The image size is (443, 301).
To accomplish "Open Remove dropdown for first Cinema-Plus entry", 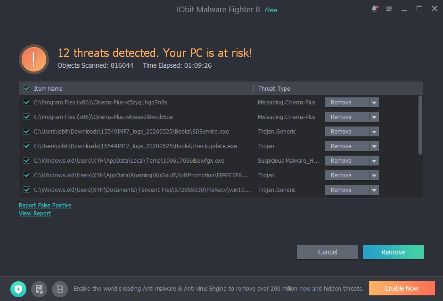I will pyautogui.click(x=375, y=102).
